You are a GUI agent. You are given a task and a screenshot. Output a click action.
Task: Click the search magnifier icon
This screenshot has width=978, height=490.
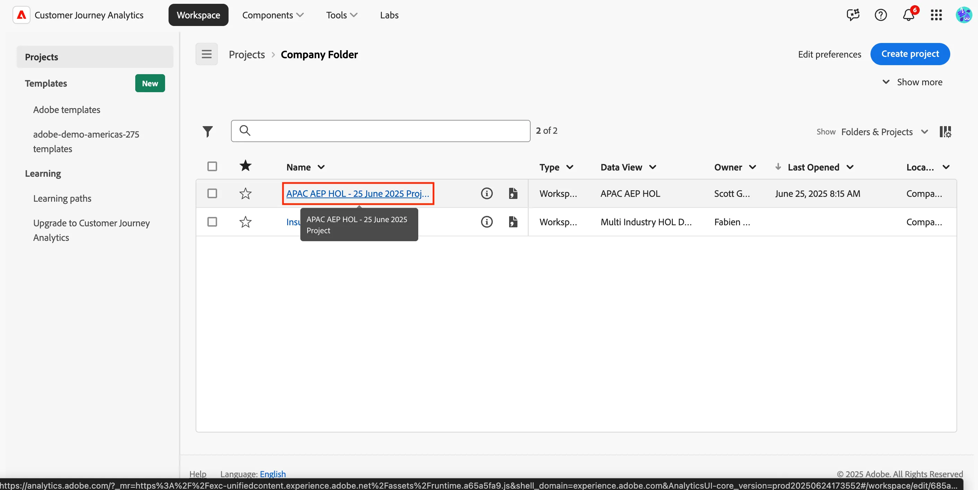(245, 130)
